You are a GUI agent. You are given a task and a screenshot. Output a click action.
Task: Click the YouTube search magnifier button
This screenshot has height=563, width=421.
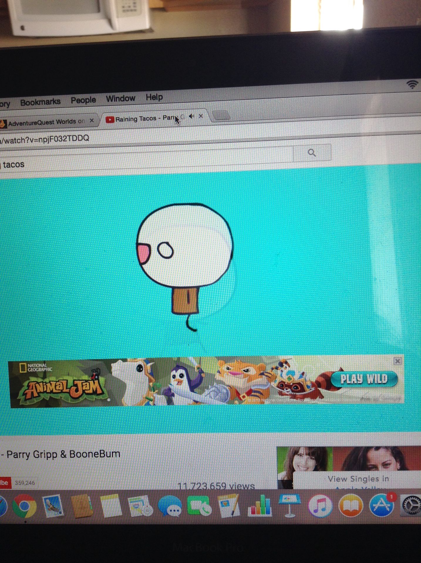pos(312,153)
